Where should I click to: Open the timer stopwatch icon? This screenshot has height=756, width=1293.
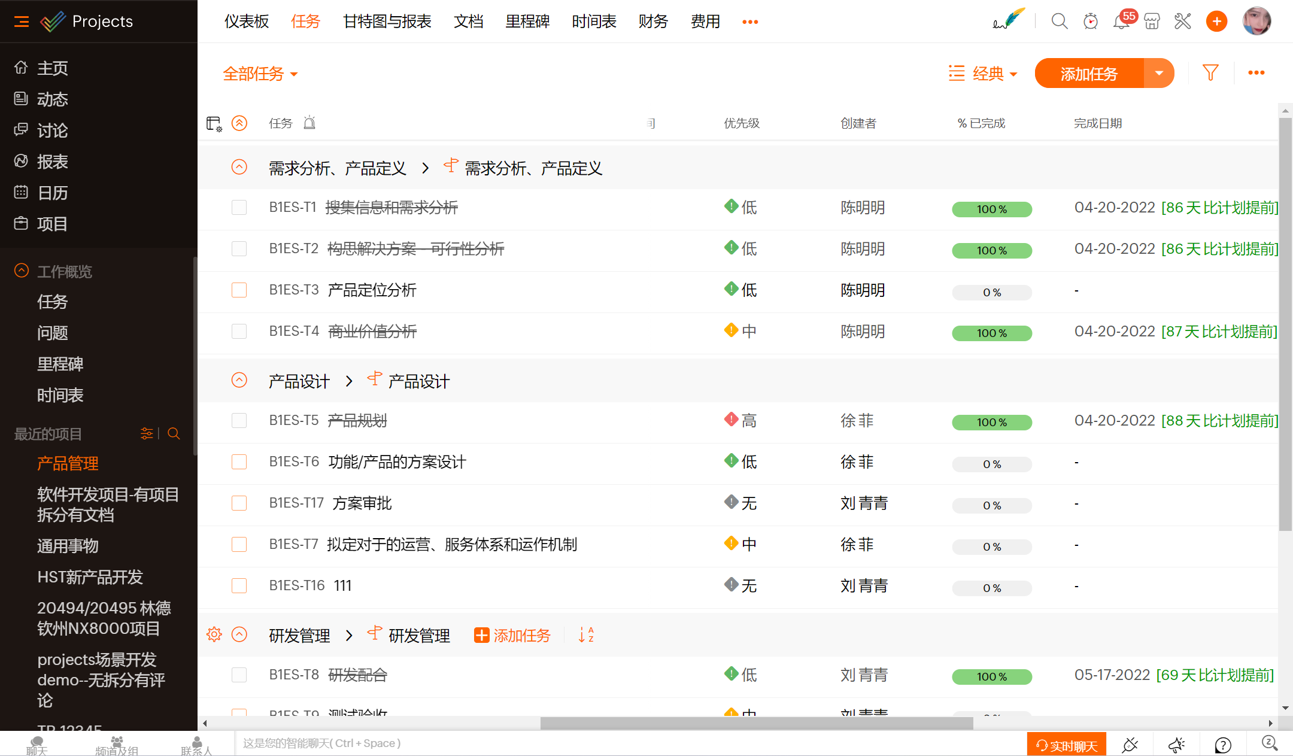[1091, 22]
